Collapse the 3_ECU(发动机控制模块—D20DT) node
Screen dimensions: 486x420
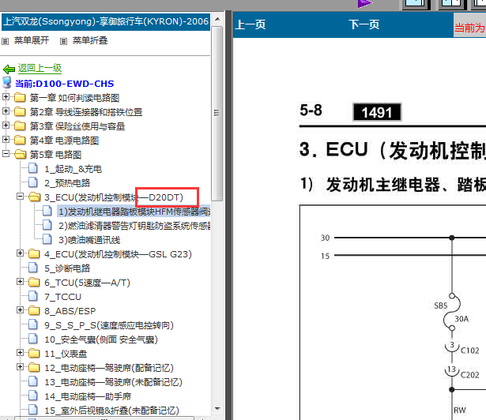[x=20, y=196]
